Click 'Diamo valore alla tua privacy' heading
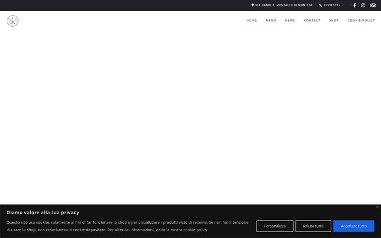This screenshot has width=381, height=238. coord(43,213)
